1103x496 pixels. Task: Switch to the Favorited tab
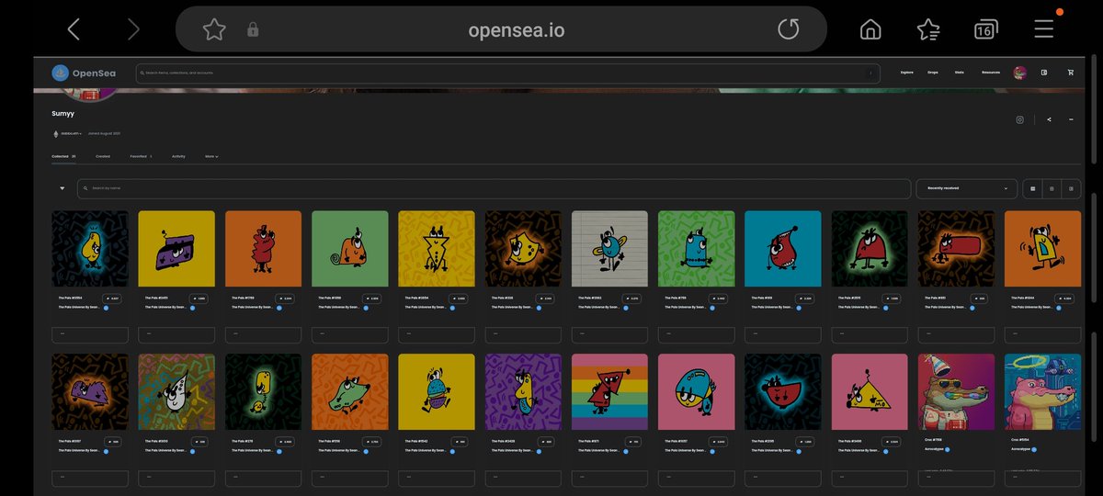click(x=141, y=156)
